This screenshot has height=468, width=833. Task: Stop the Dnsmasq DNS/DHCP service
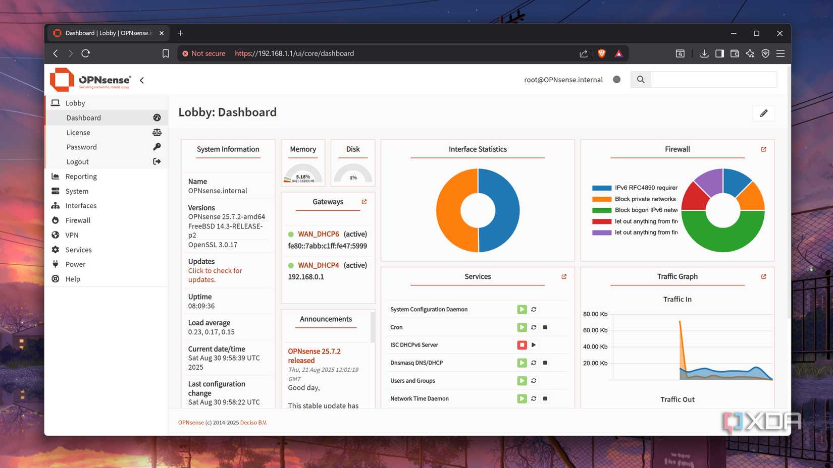pyautogui.click(x=545, y=362)
